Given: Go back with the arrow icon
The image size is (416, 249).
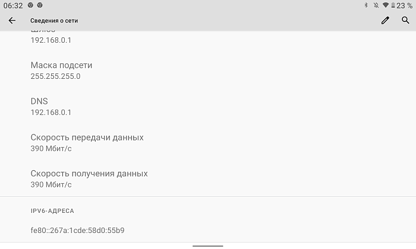Looking at the screenshot, I should point(12,20).
